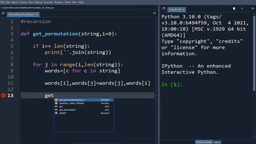Image resolution: width=256 pixels, height=144 pixels.
Task: Choose the get_permutation text suggestion
Action: click(x=84, y=110)
